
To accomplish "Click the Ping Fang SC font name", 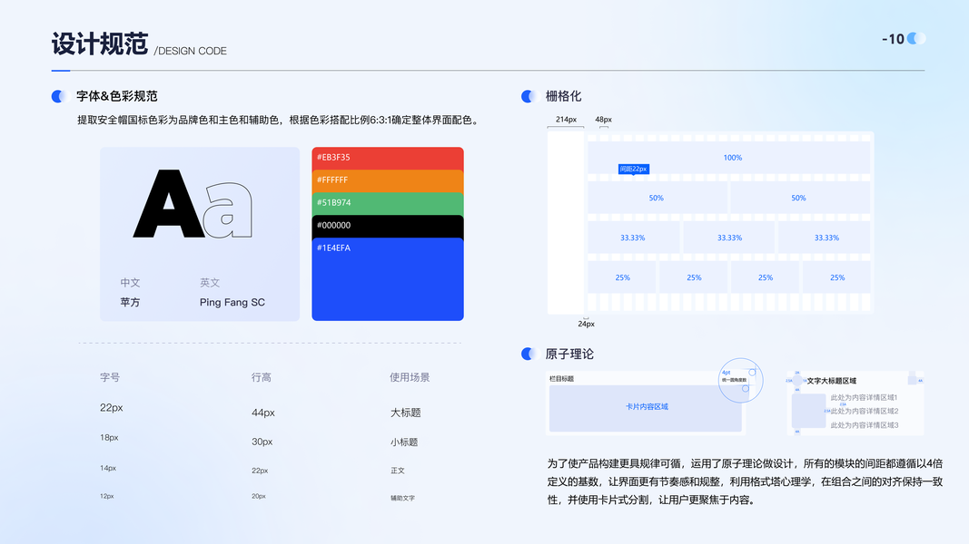I will (x=232, y=302).
